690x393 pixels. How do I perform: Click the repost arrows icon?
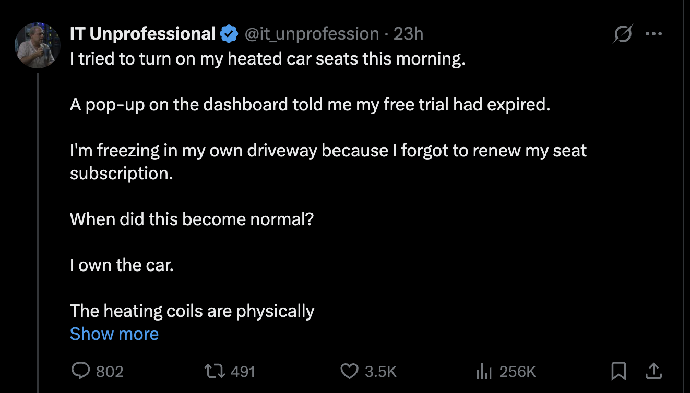tap(215, 371)
